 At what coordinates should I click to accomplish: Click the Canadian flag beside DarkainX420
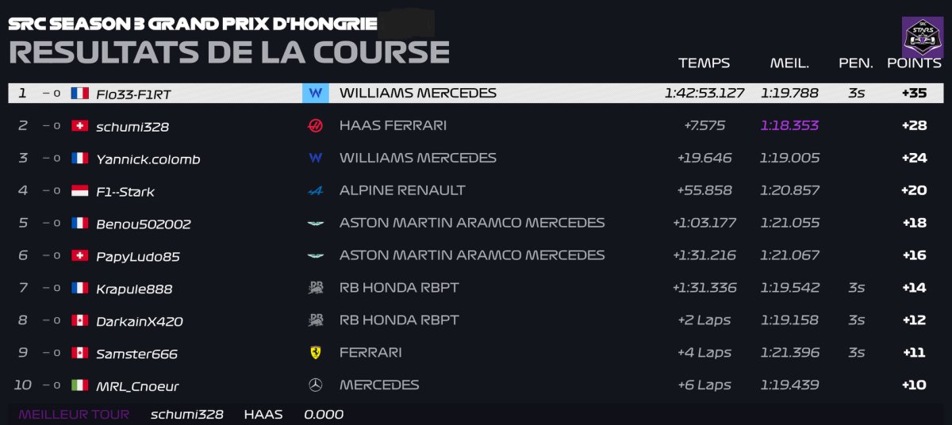pyautogui.click(x=80, y=320)
